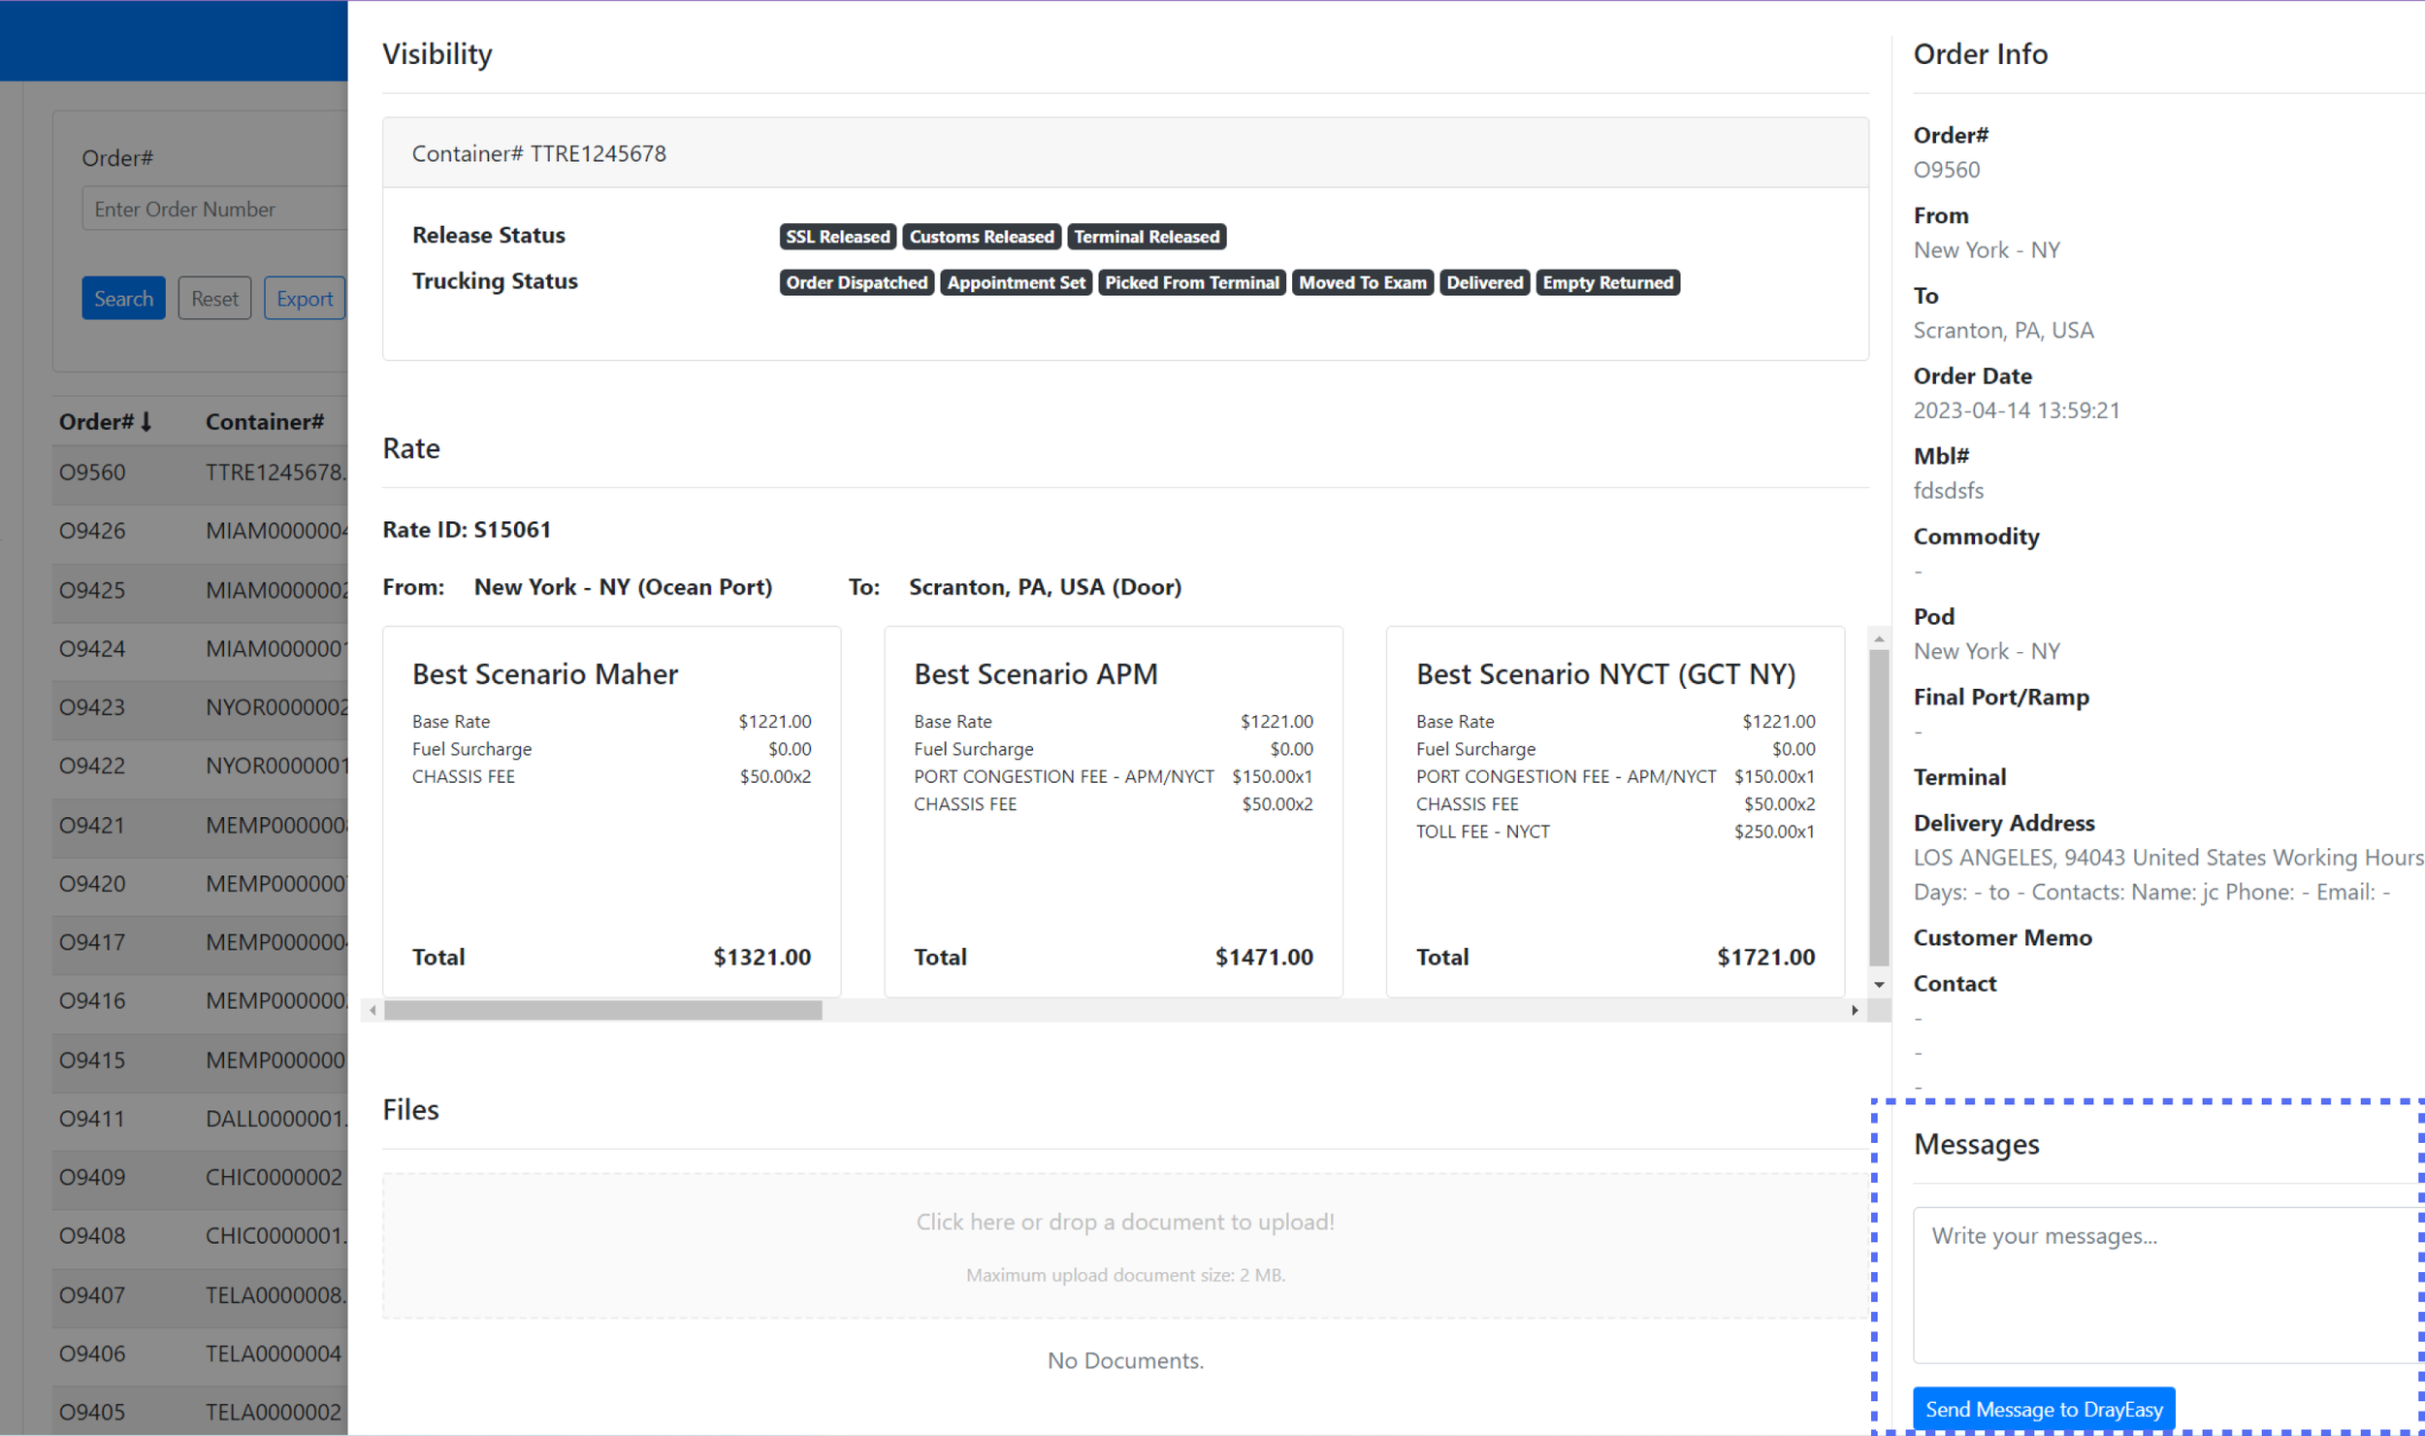
Task: Click the document upload drop area
Action: pos(1124,1246)
